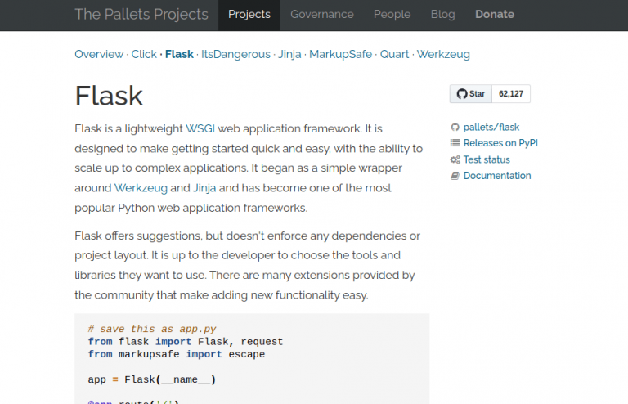Click Donate in the navigation bar

(x=494, y=15)
